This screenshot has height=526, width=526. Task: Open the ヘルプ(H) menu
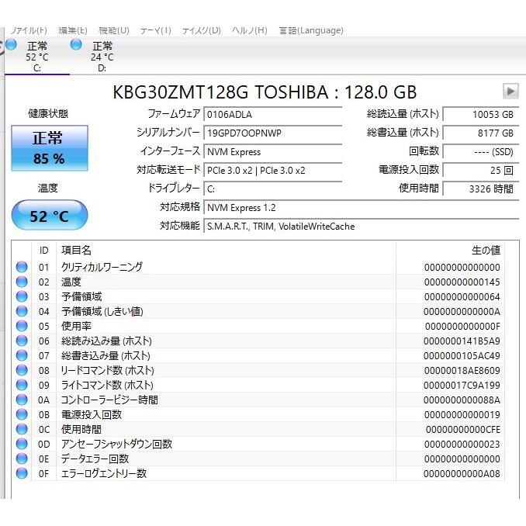[250, 30]
